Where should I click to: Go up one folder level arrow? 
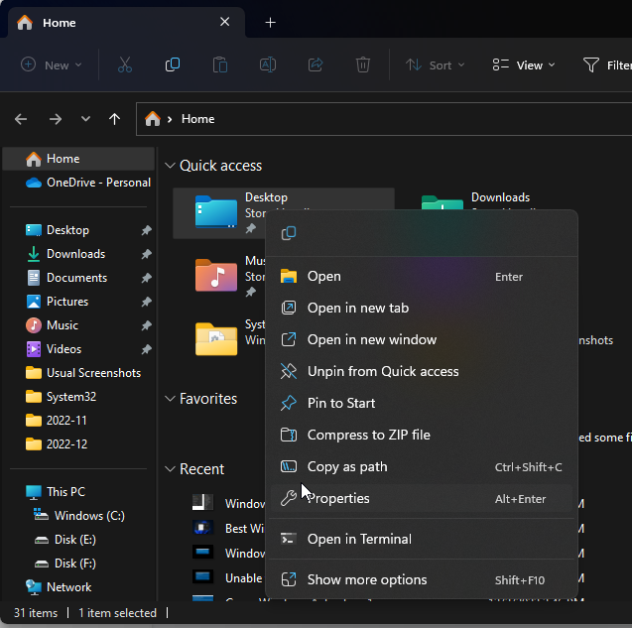[x=115, y=119]
